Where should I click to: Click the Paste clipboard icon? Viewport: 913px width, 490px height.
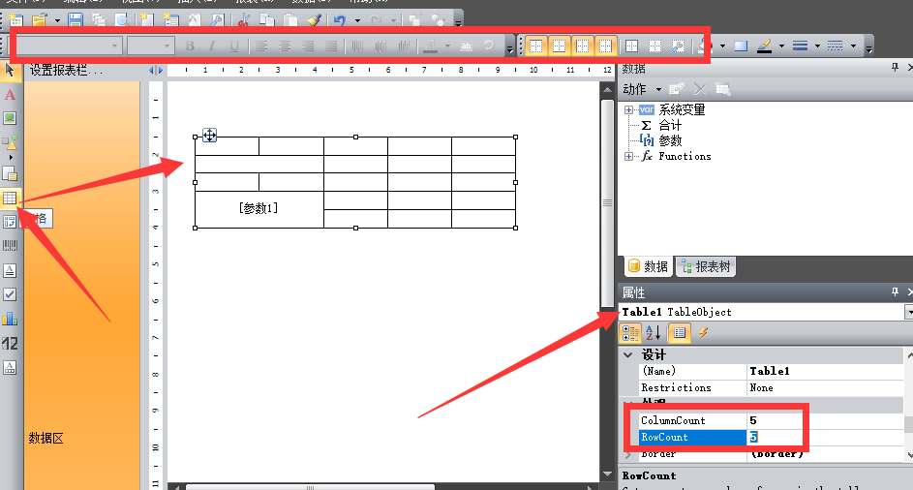click(289, 20)
